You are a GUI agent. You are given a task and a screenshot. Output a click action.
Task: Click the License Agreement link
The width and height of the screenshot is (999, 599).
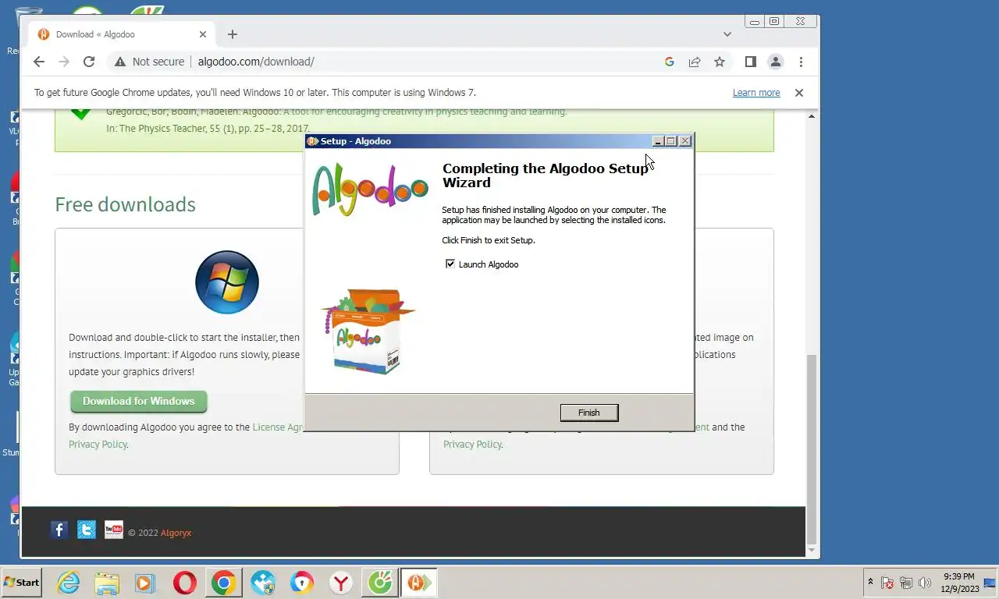pyautogui.click(x=278, y=427)
